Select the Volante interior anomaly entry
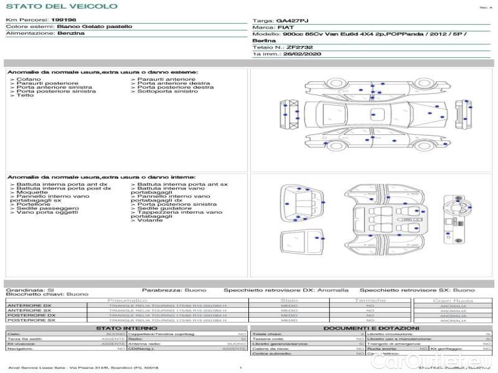The height and width of the screenshot is (373, 498). [147, 220]
